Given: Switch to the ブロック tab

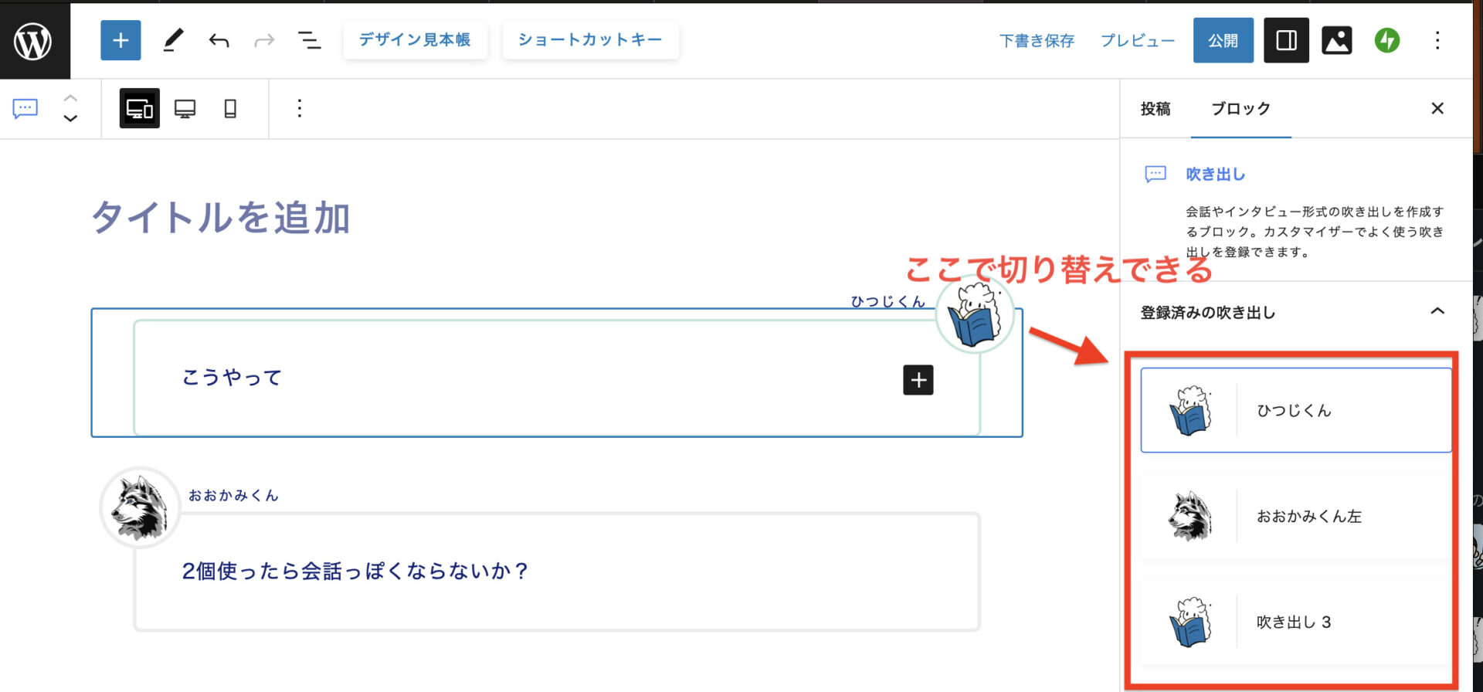Looking at the screenshot, I should coord(1240,109).
